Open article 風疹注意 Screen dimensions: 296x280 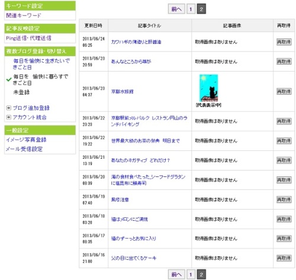120,199
